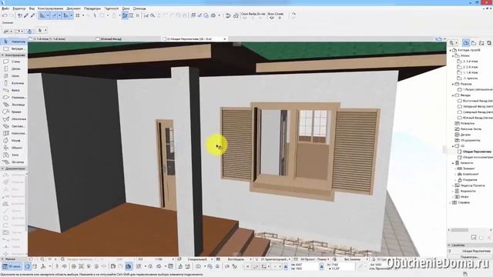Select Рабочие Листы in Navigator
The image size is (493, 277).
[468, 129]
